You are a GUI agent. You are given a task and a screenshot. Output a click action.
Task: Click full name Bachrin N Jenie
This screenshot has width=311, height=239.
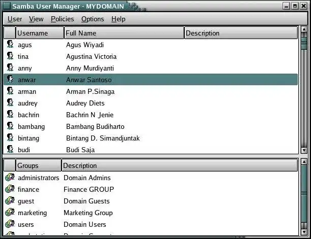coord(90,115)
